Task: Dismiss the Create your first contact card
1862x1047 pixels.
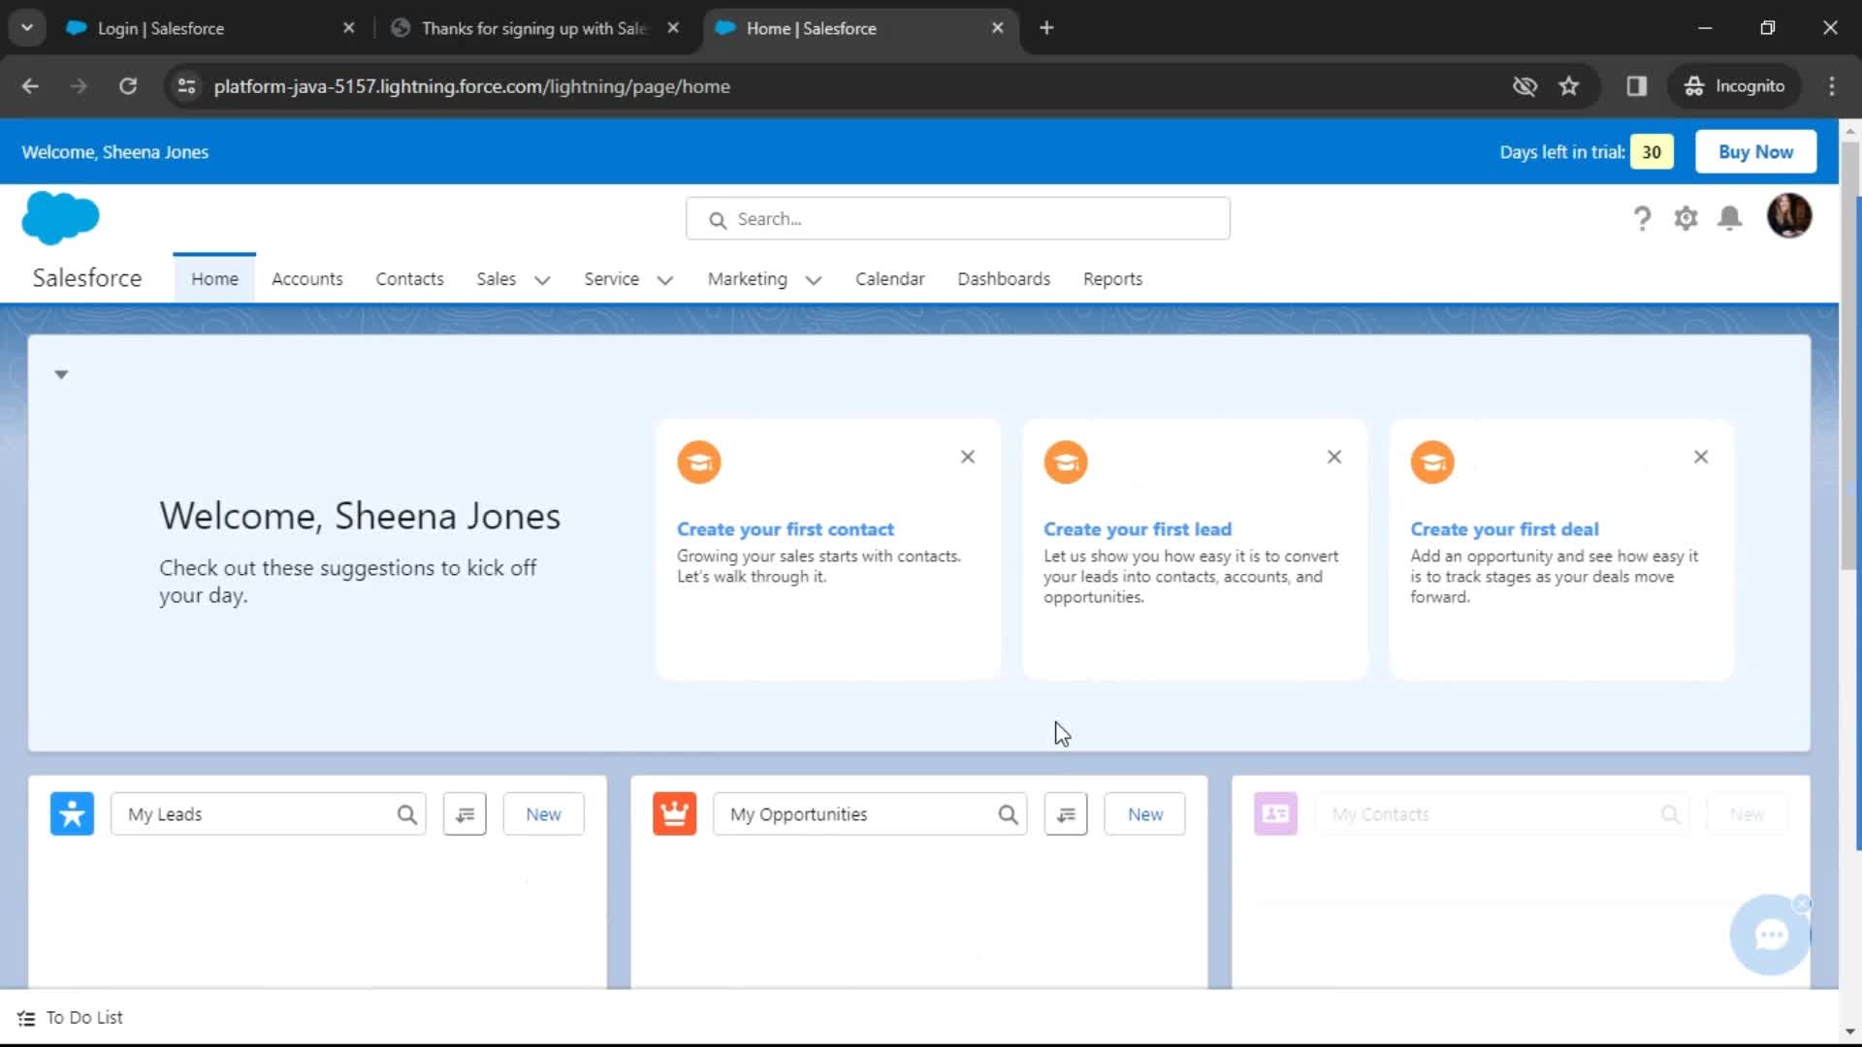Action: (968, 457)
